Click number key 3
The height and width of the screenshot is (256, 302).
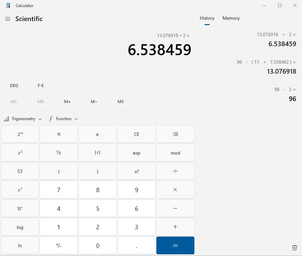pos(136,227)
